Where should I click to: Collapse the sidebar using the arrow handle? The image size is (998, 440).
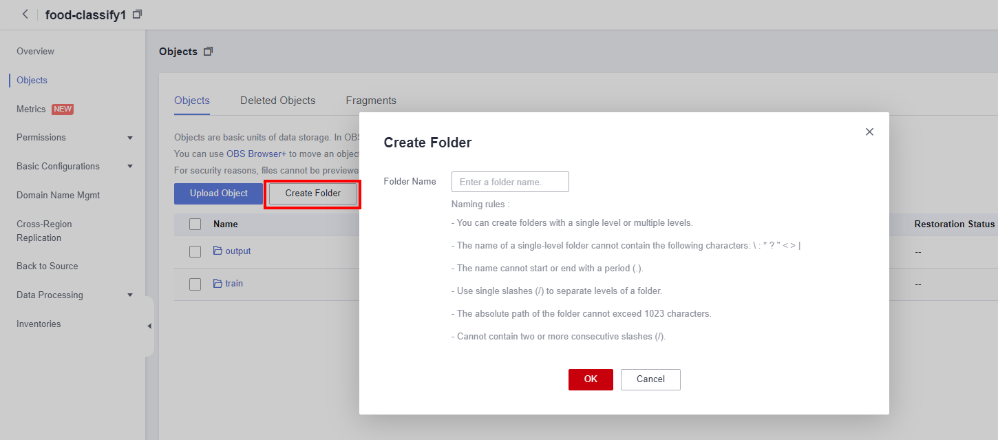[x=149, y=326]
